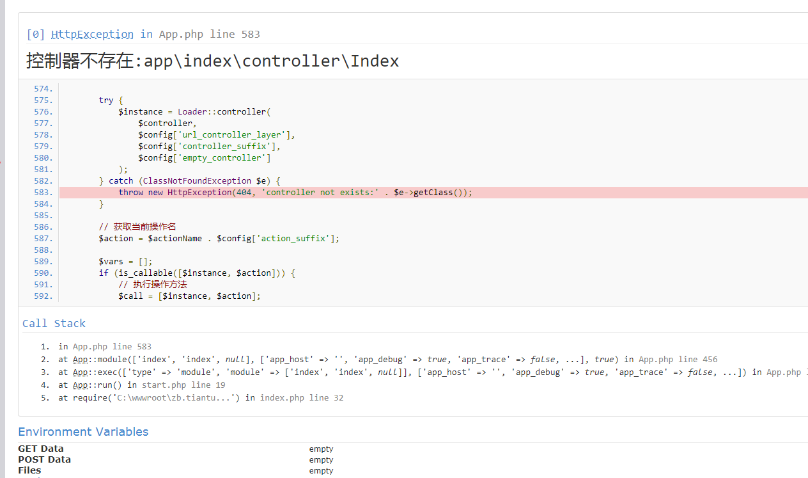
Task: Click the "empty" value next to POST Data
Action: [321, 460]
